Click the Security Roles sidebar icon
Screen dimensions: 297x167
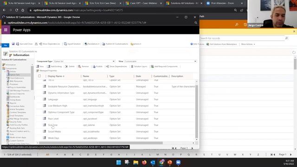[x=8, y=122]
